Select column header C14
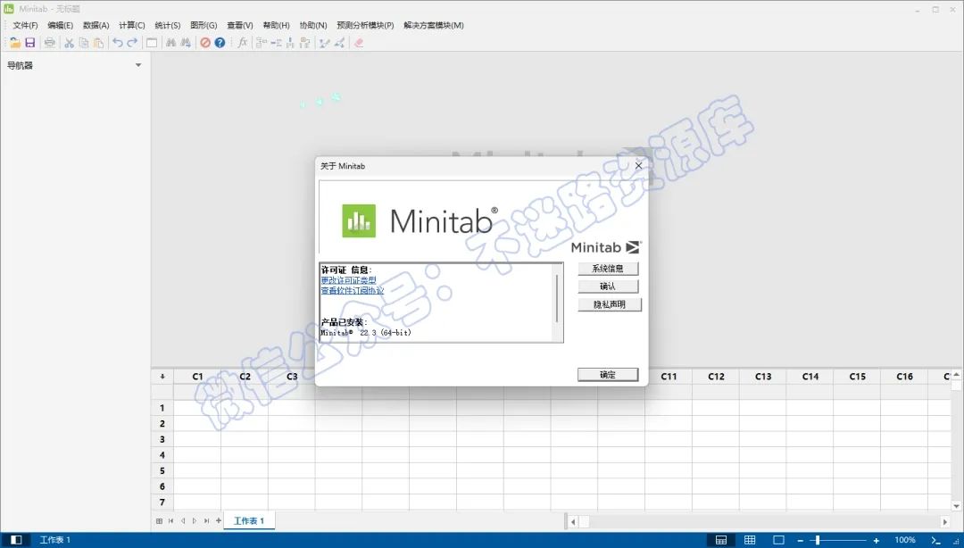The height and width of the screenshot is (548, 964). point(810,377)
